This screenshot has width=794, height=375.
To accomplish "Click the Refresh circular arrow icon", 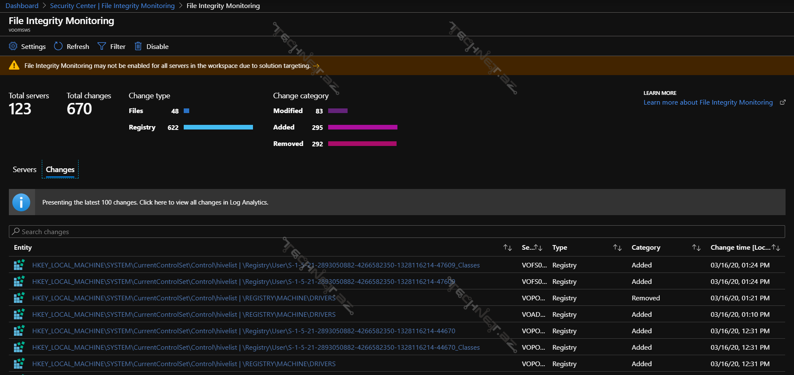I will coord(58,46).
